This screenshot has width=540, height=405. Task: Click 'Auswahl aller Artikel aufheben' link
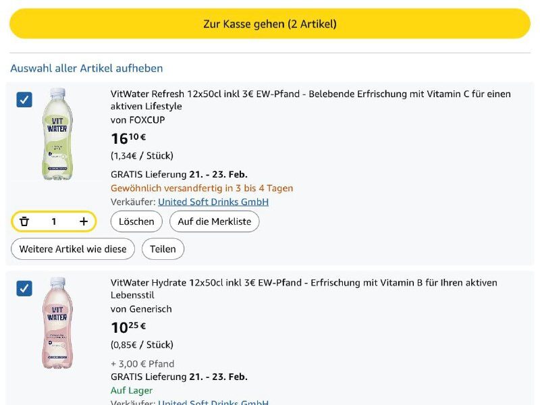[x=86, y=68]
